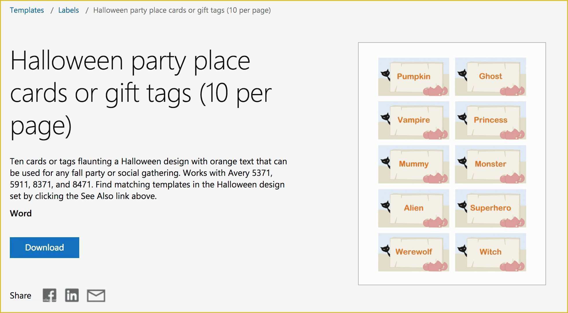Click the Download button
Image resolution: width=568 pixels, height=313 pixels.
45,248
